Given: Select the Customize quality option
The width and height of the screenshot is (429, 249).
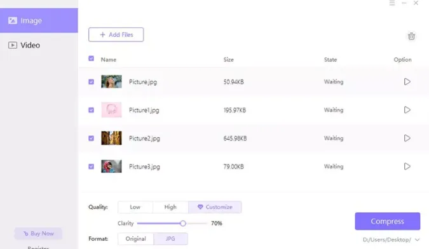Looking at the screenshot, I should [x=215, y=207].
